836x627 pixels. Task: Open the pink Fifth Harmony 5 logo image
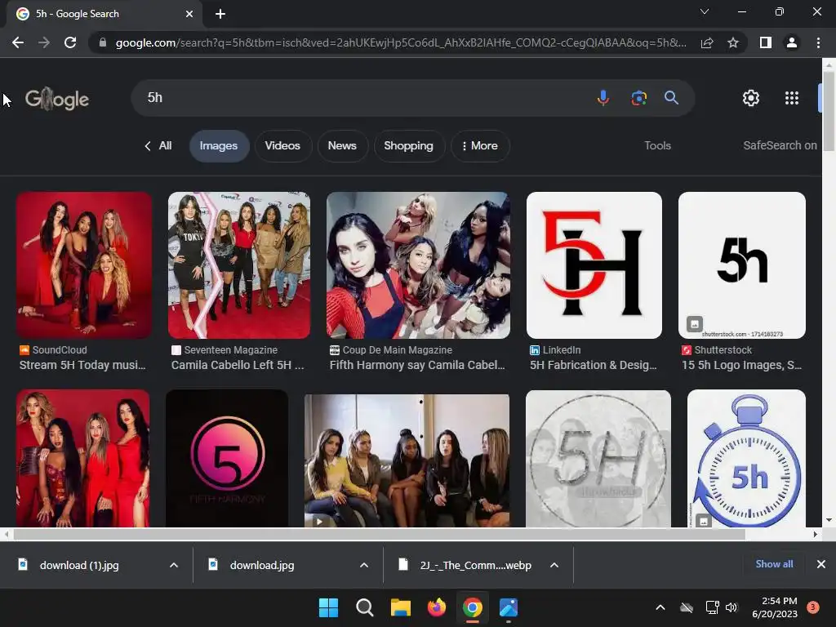click(227, 459)
